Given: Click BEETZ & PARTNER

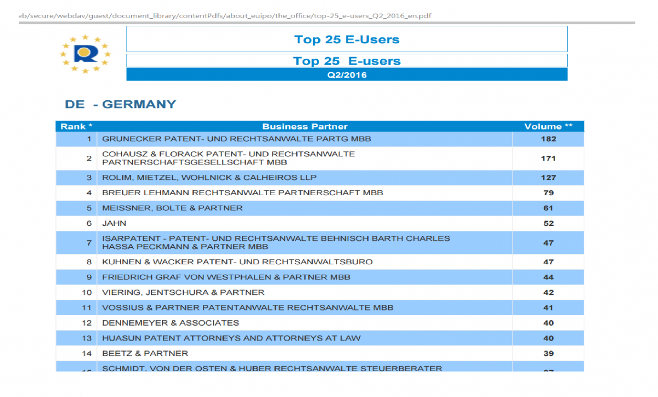Looking at the screenshot, I should (x=145, y=353).
